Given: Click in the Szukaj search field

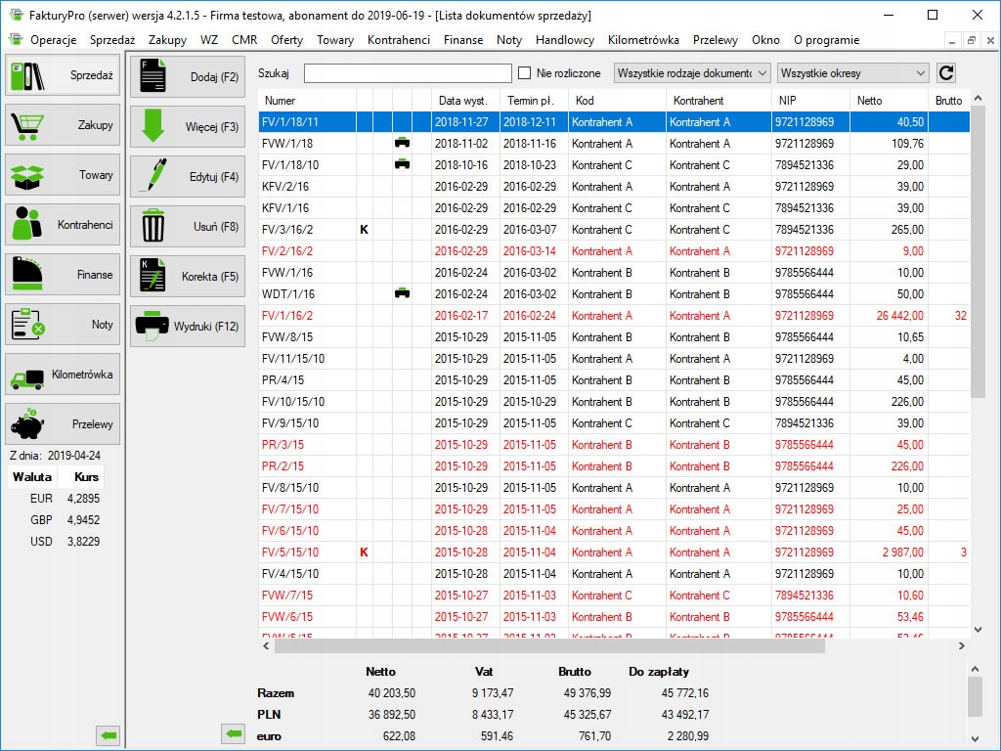Looking at the screenshot, I should click(408, 73).
